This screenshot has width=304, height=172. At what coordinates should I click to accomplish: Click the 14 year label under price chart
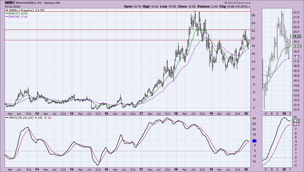coord(37,114)
